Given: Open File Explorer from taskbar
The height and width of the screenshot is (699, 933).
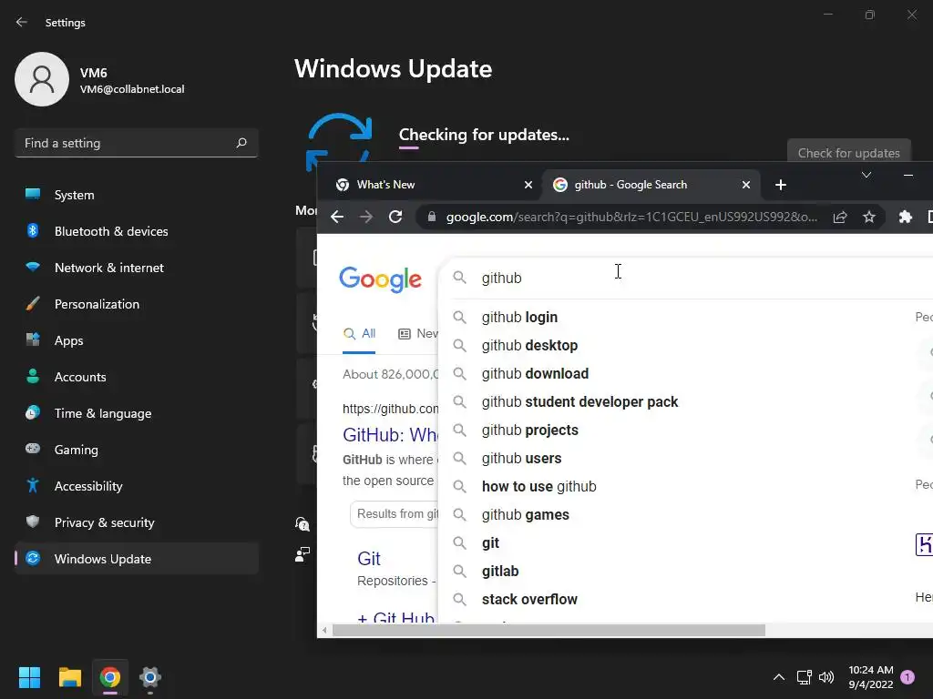Looking at the screenshot, I should tap(69, 677).
